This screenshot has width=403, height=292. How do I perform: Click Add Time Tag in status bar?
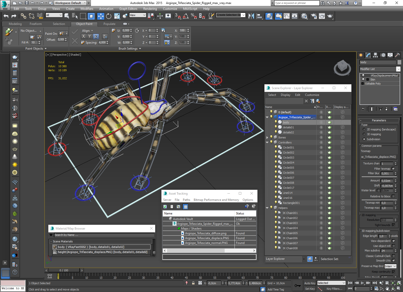(276, 289)
